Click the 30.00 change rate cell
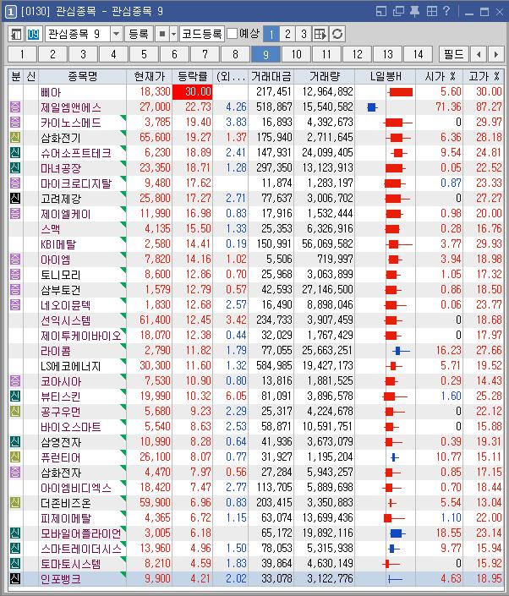509x596 pixels. pos(192,91)
